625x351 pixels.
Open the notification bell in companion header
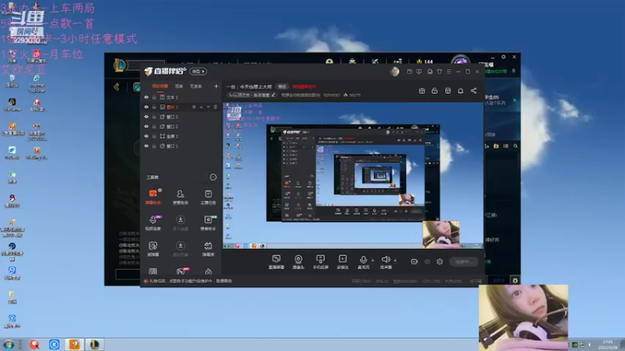point(460,90)
